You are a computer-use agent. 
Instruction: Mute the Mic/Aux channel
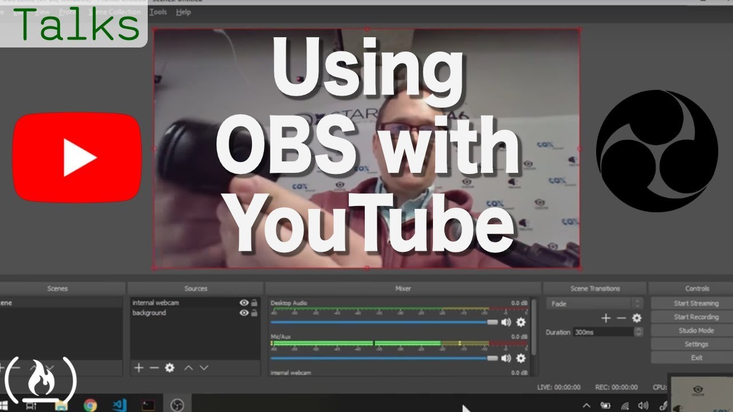(506, 358)
